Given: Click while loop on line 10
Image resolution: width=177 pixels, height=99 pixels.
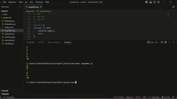Looking at the screenshot, I should [x=42, y=28].
